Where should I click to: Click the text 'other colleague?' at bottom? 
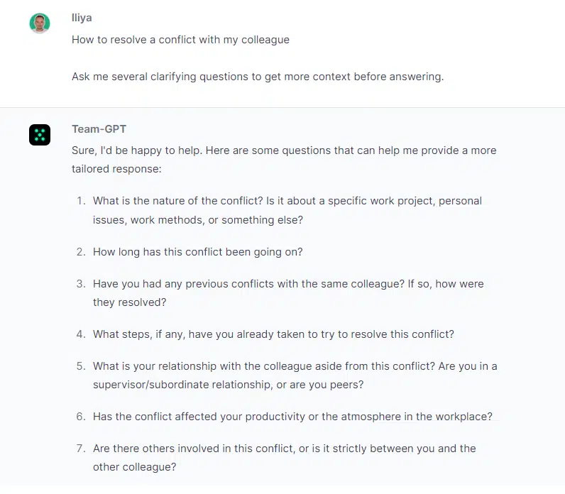(x=135, y=467)
